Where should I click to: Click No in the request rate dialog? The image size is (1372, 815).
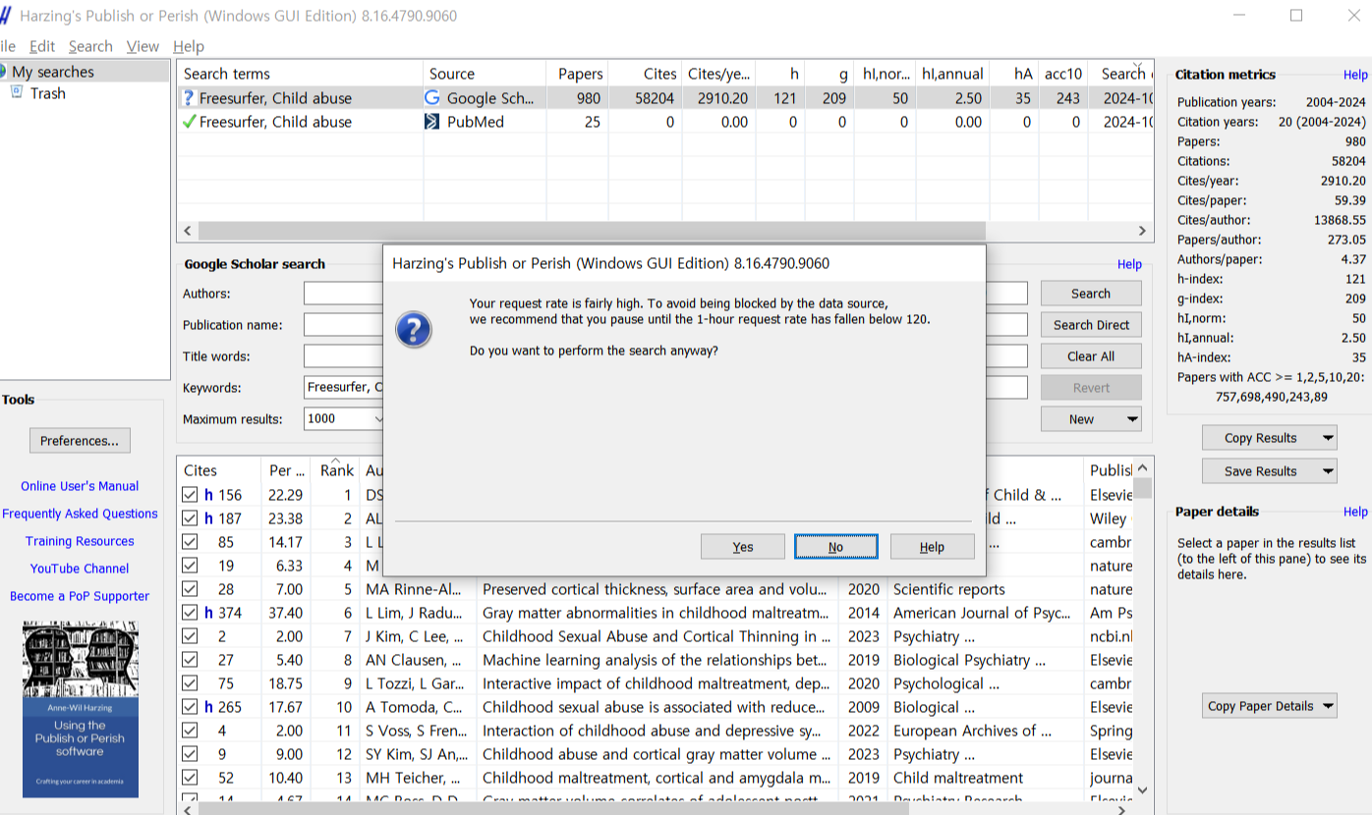click(x=835, y=547)
